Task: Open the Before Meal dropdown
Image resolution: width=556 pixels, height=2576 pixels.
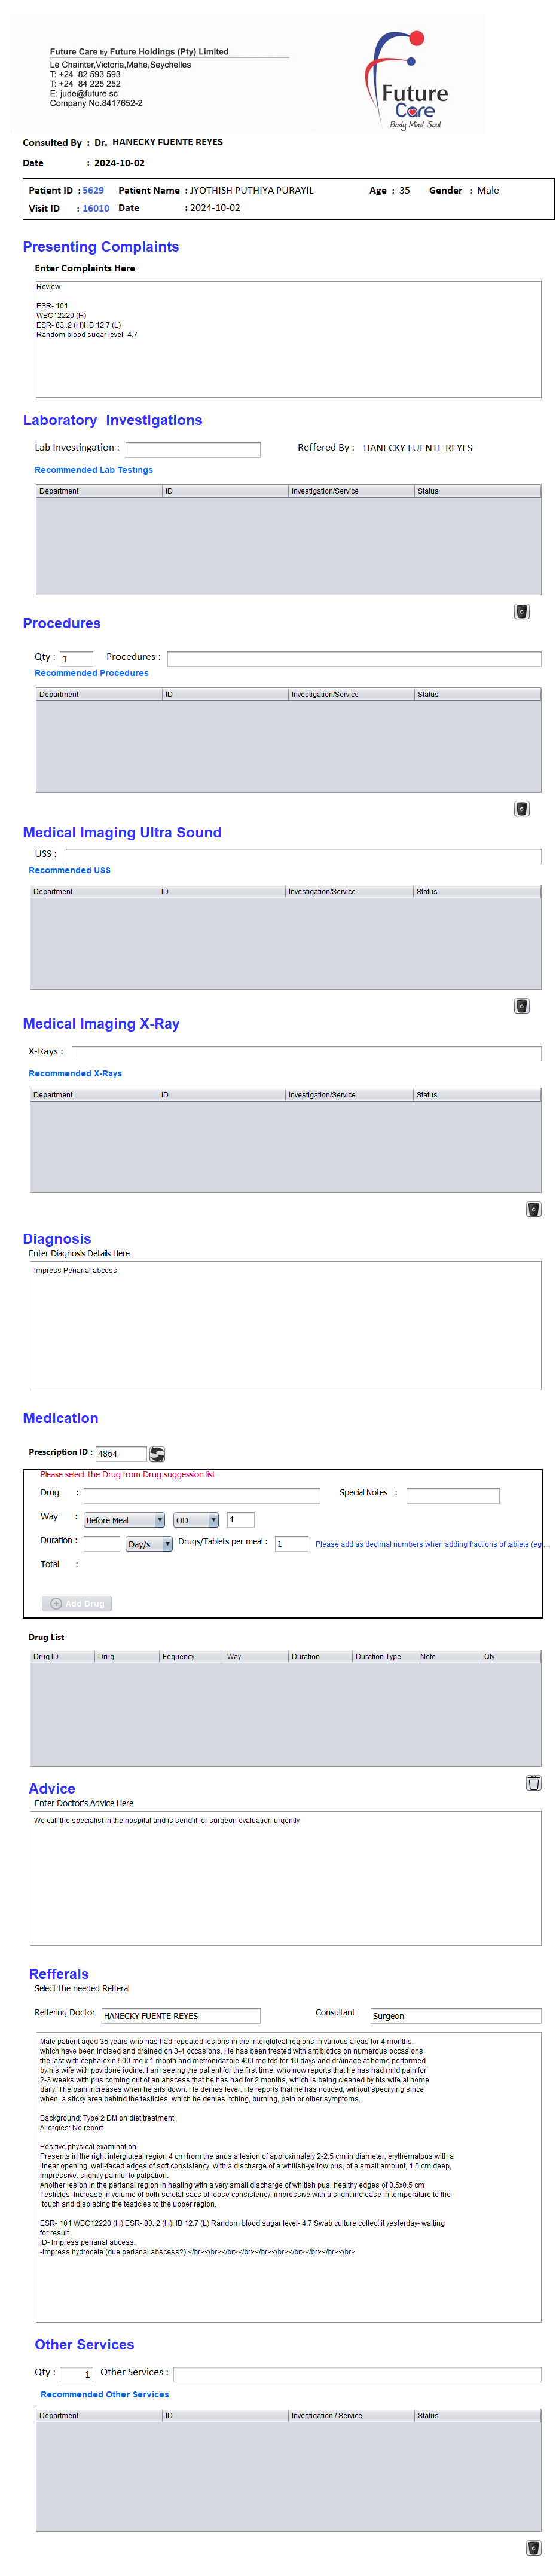Action: [124, 1520]
